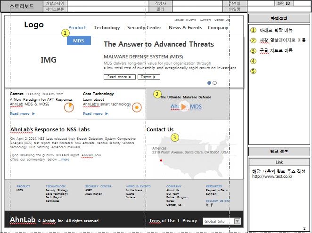
Task: Click Security Strategy in the footer
Action: point(57,190)
